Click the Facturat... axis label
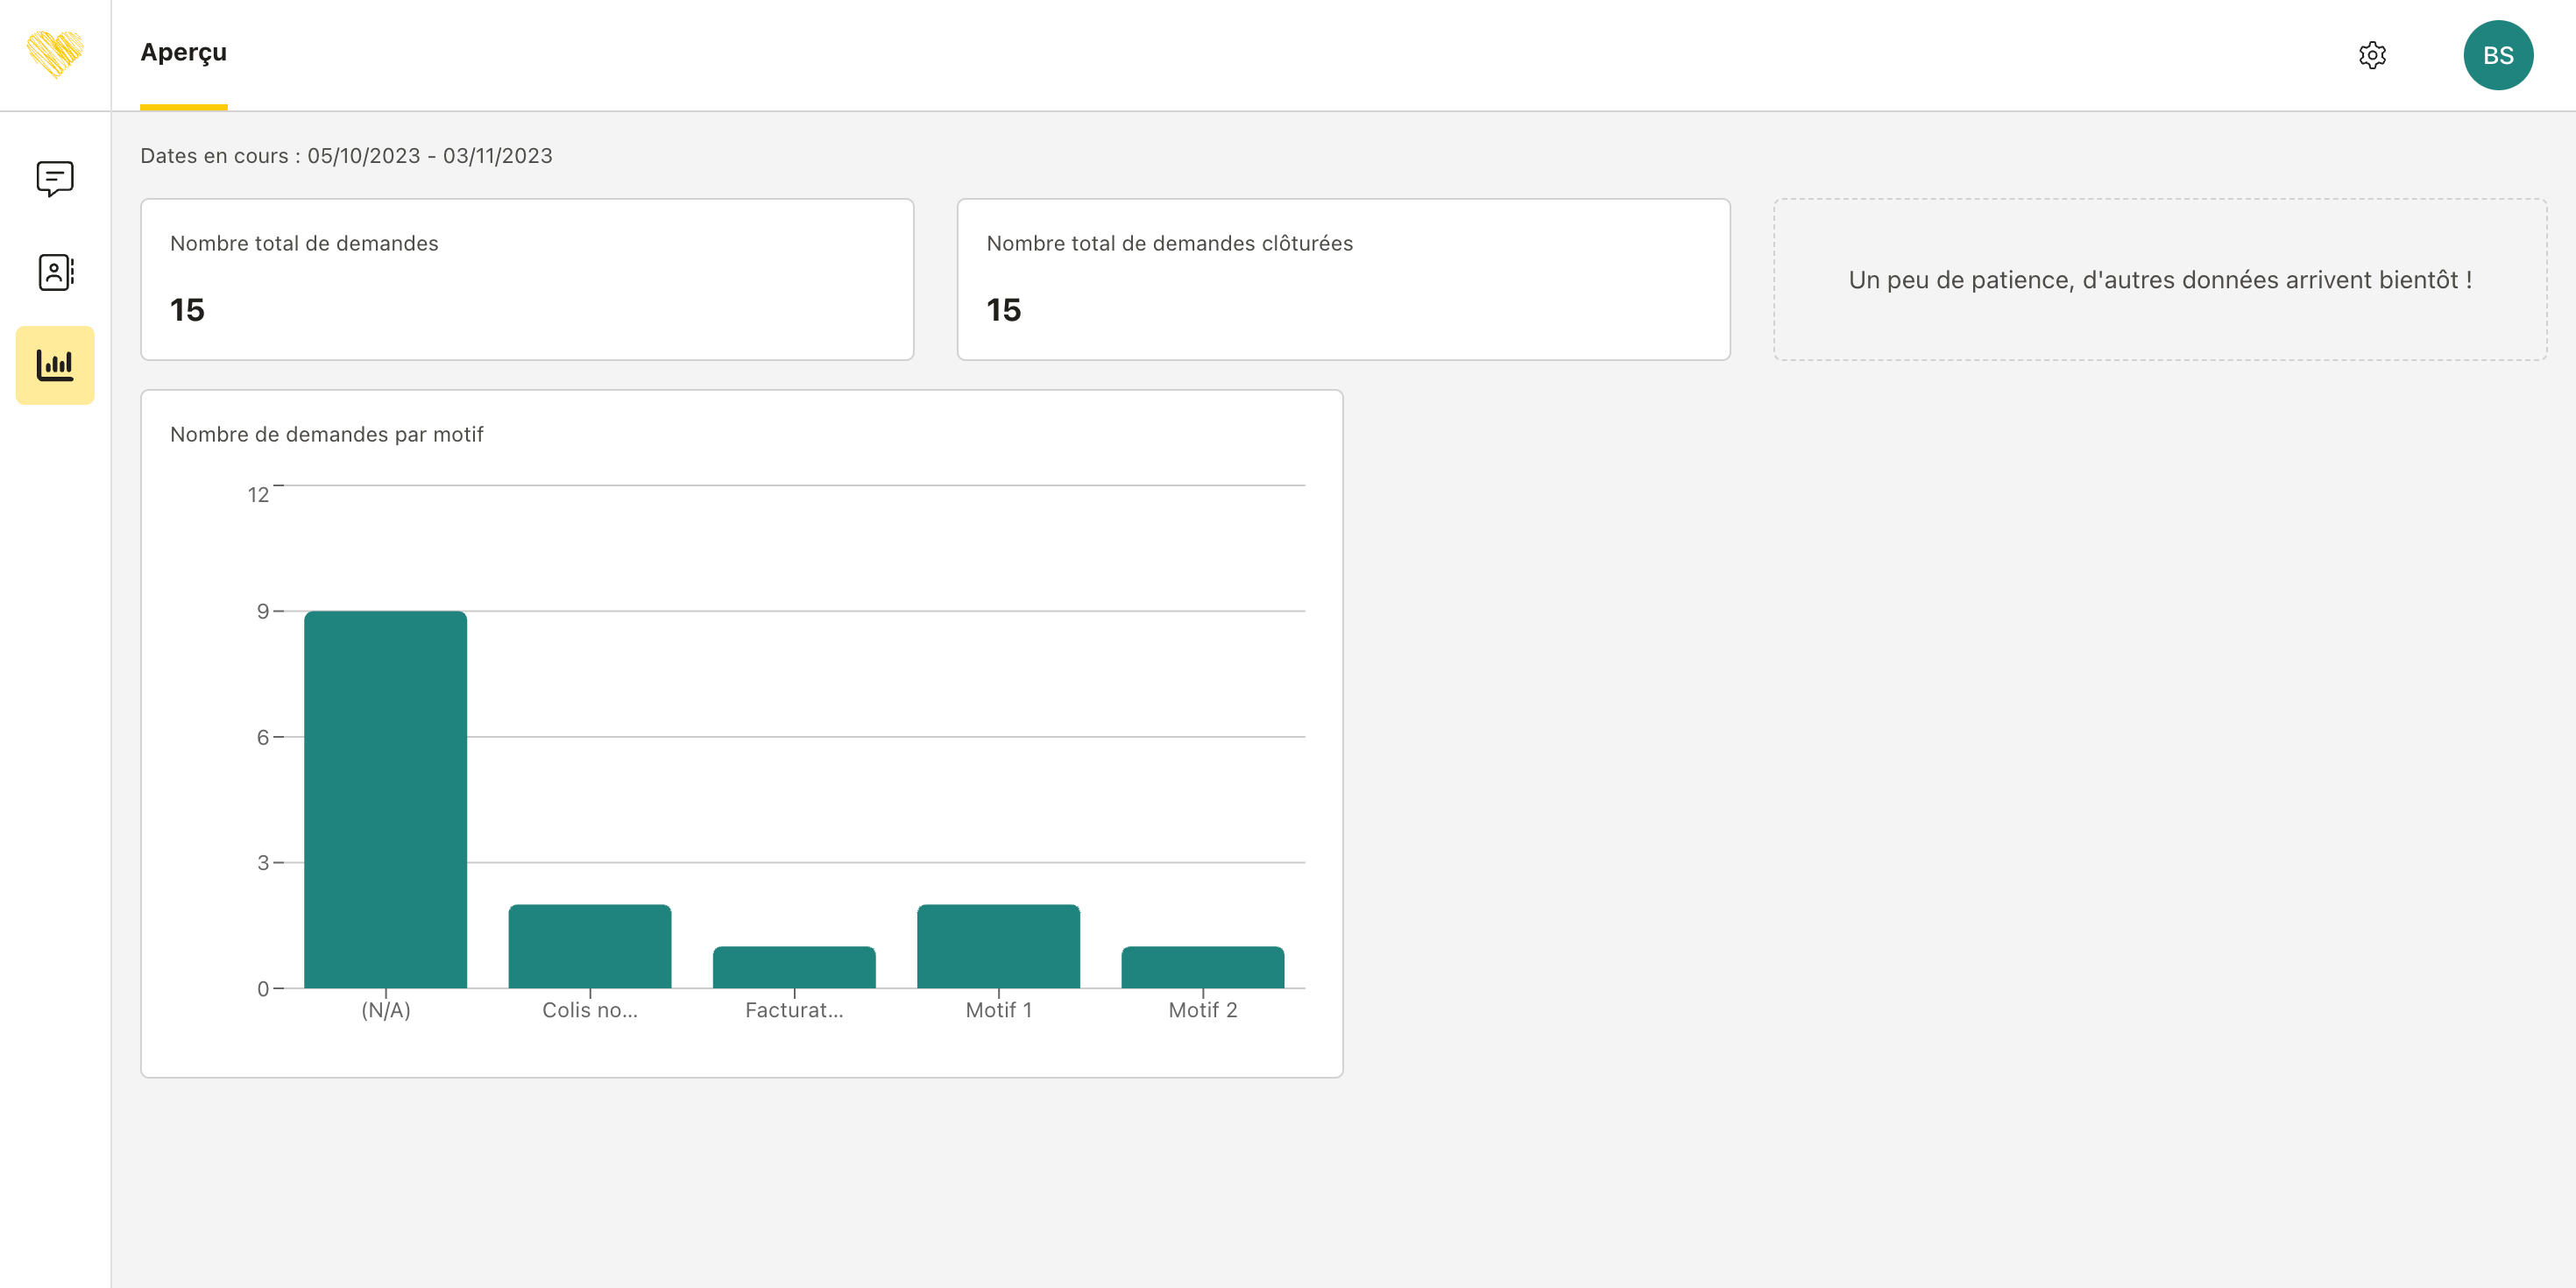 [794, 1010]
